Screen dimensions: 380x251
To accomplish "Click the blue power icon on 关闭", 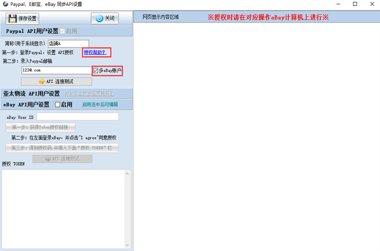I will (99, 19).
